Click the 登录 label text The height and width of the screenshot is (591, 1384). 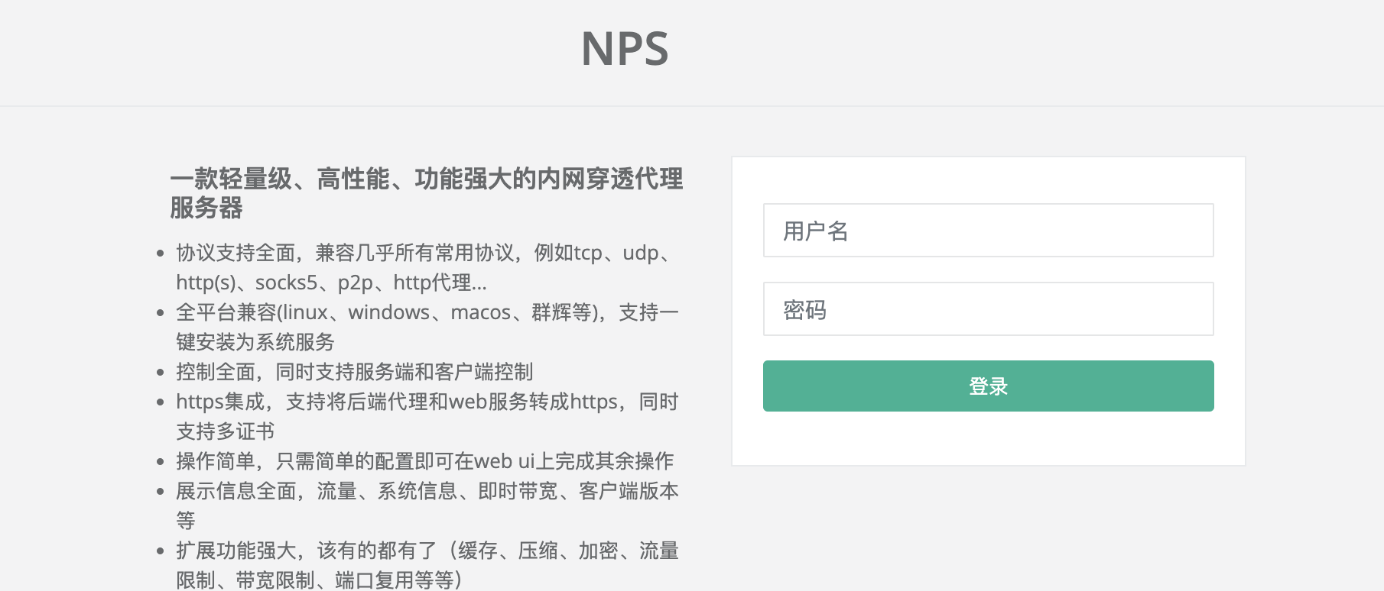tap(987, 386)
